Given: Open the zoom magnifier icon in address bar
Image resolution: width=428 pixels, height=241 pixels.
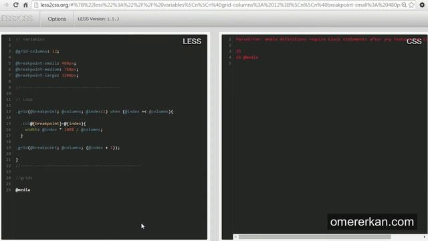Looking at the screenshot, I should tap(404, 5).
